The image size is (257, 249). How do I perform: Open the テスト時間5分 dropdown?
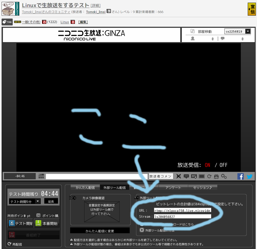pyautogui.click(x=25, y=201)
